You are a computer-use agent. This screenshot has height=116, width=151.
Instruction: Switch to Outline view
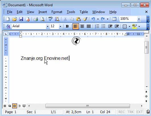point(19,106)
